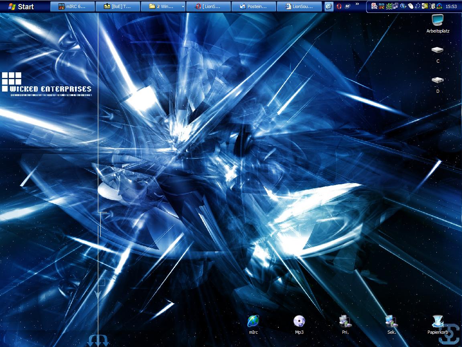Select the C drive desktop icon
This screenshot has width=462, height=347.
438,51
